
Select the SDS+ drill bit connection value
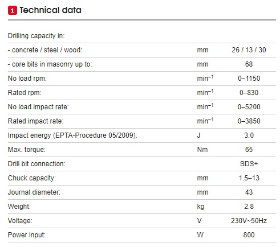pyautogui.click(x=249, y=164)
